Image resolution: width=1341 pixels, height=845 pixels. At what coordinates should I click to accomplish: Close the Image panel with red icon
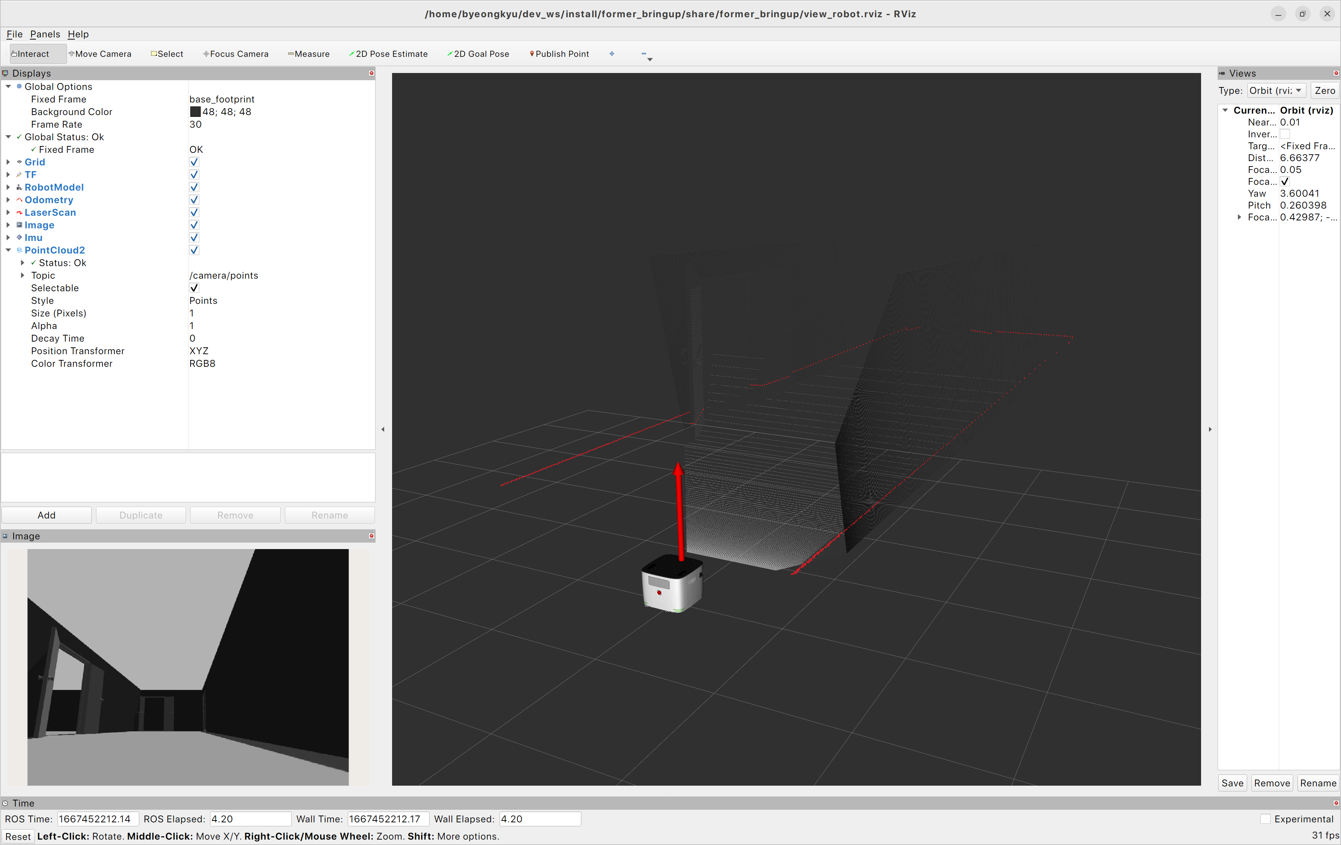click(x=372, y=536)
